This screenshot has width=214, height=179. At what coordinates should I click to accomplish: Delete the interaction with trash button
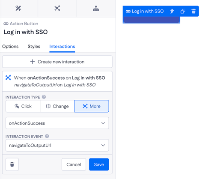pyautogui.click(x=12, y=164)
